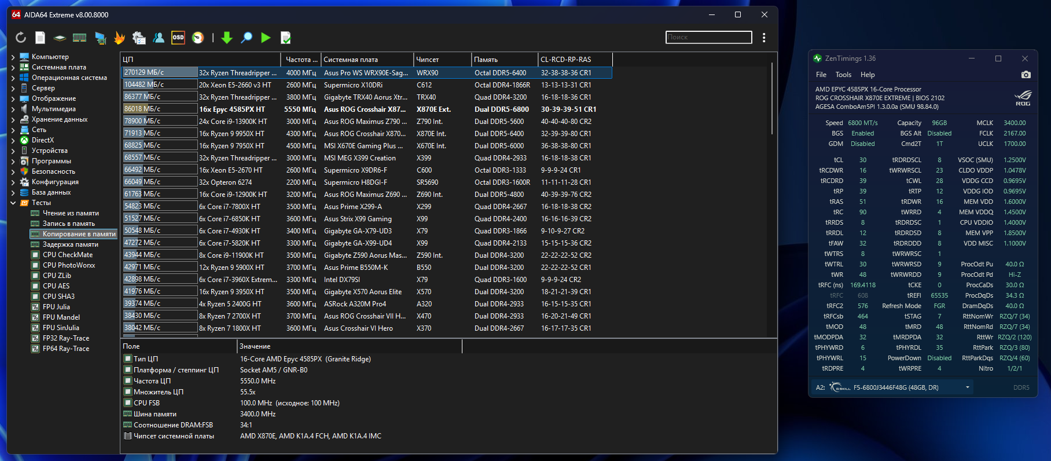Expand the Сервер tree node
Image resolution: width=1051 pixels, height=461 pixels.
click(x=13, y=88)
